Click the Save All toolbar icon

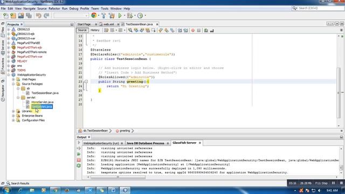pyautogui.click(x=29, y=16)
